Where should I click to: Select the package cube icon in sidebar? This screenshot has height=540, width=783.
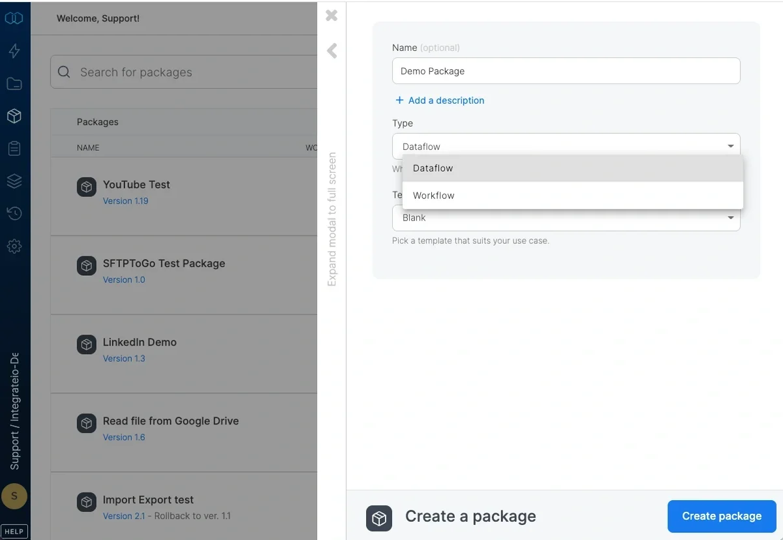14,116
